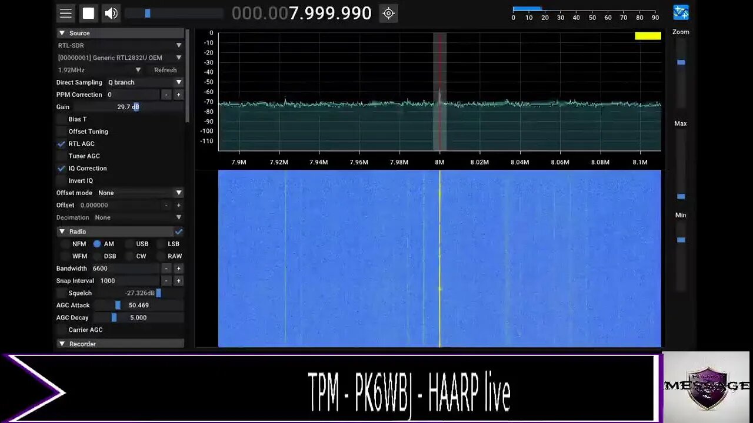Image resolution: width=753 pixels, height=423 pixels.
Task: Adjust the AGC Attack slider
Action: coord(139,305)
